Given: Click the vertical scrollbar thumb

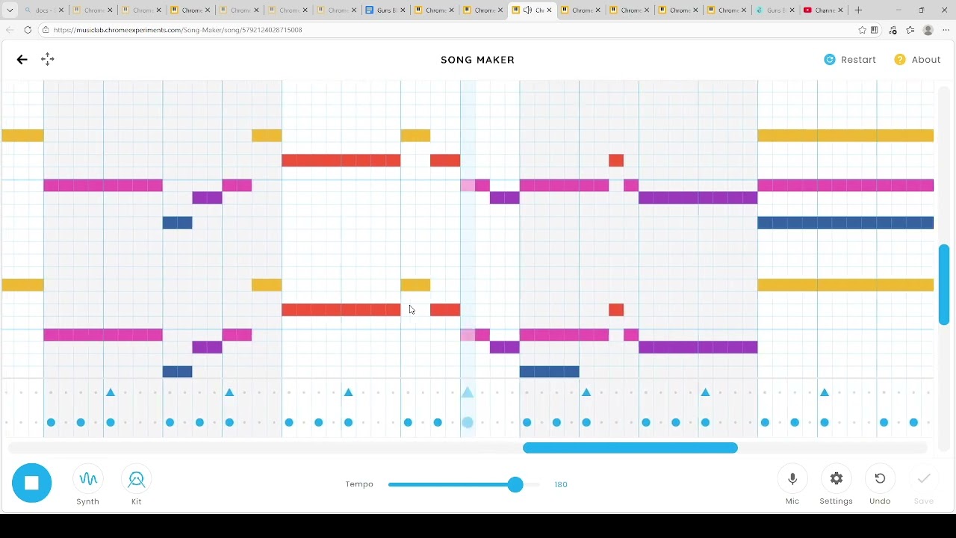Looking at the screenshot, I should (944, 285).
